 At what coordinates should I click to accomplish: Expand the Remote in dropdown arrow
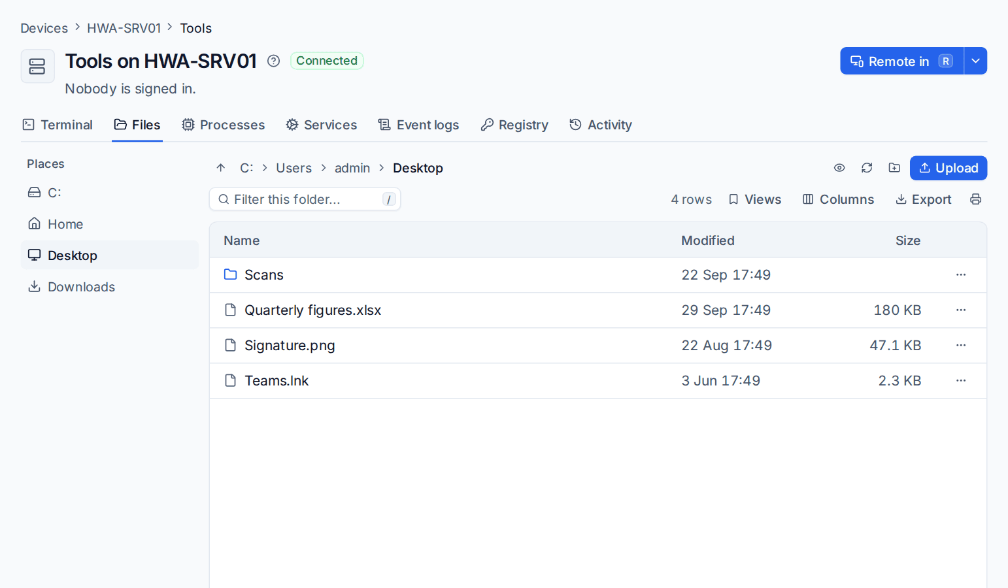(x=975, y=61)
